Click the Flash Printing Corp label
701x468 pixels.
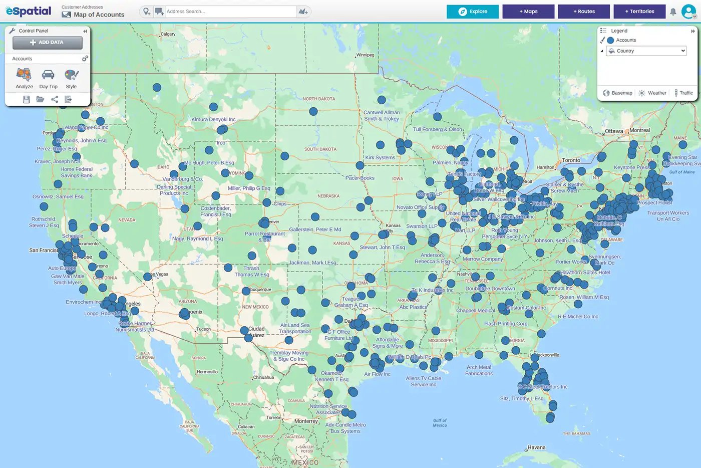click(x=506, y=324)
